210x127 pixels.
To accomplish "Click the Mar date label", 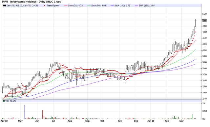I will point(181,121).
